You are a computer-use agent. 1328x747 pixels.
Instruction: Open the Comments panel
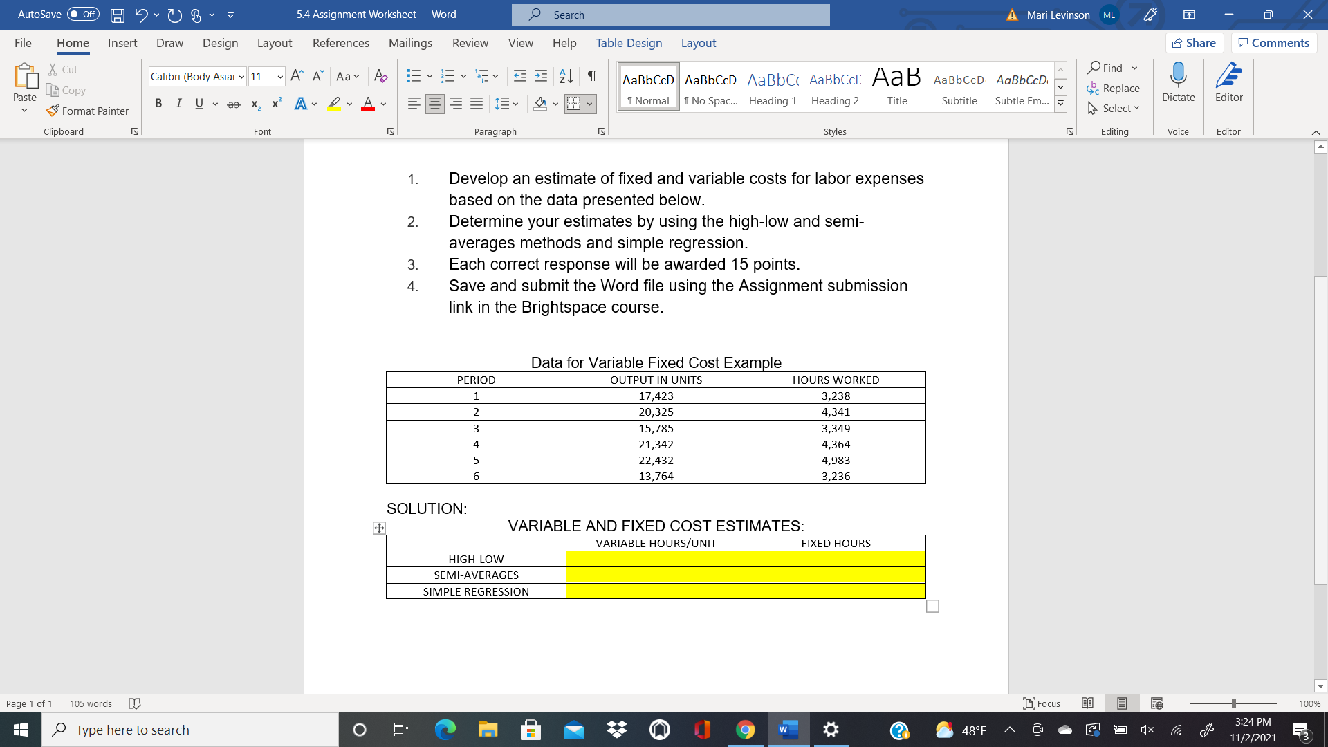click(x=1273, y=42)
